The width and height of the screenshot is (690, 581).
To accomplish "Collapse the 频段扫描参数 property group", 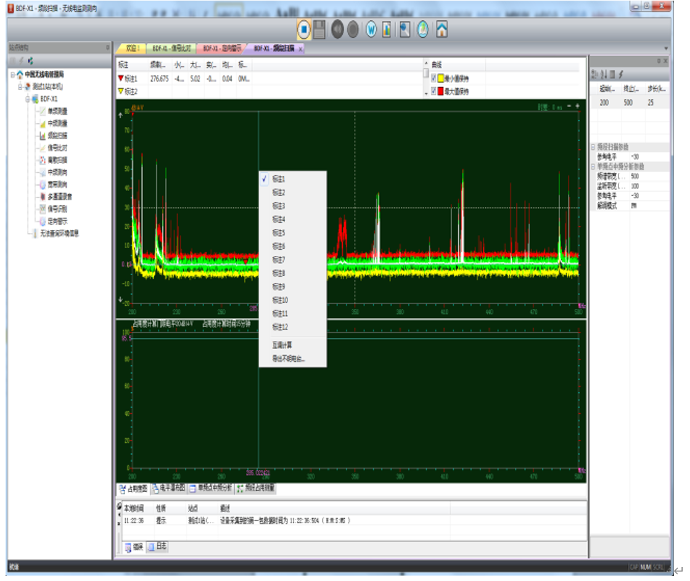I will (593, 147).
